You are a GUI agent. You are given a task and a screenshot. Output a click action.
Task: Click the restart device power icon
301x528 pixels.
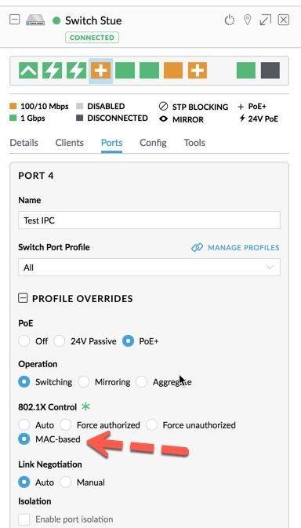tap(230, 20)
